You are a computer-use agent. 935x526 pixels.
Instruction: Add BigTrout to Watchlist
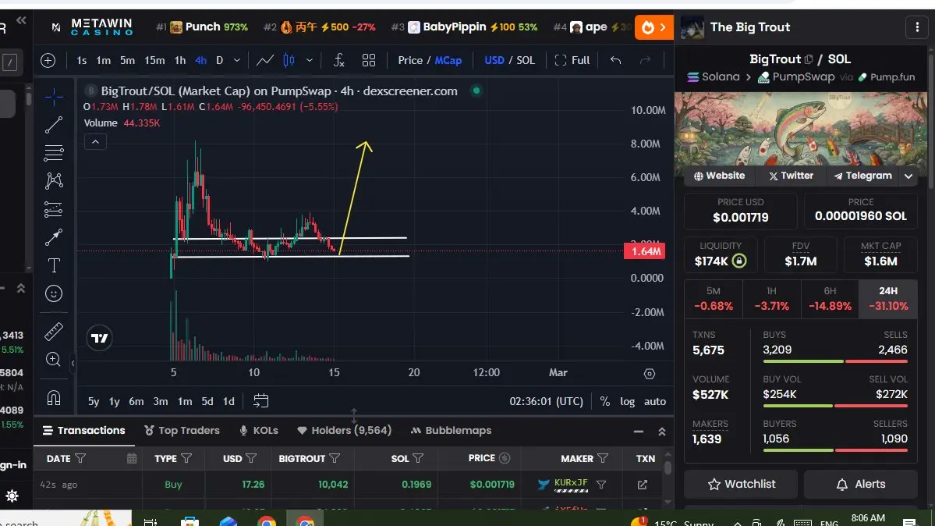[741, 484]
